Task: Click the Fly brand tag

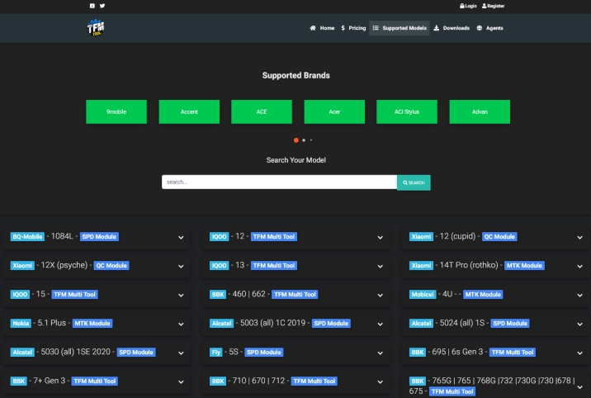Action: click(x=216, y=353)
